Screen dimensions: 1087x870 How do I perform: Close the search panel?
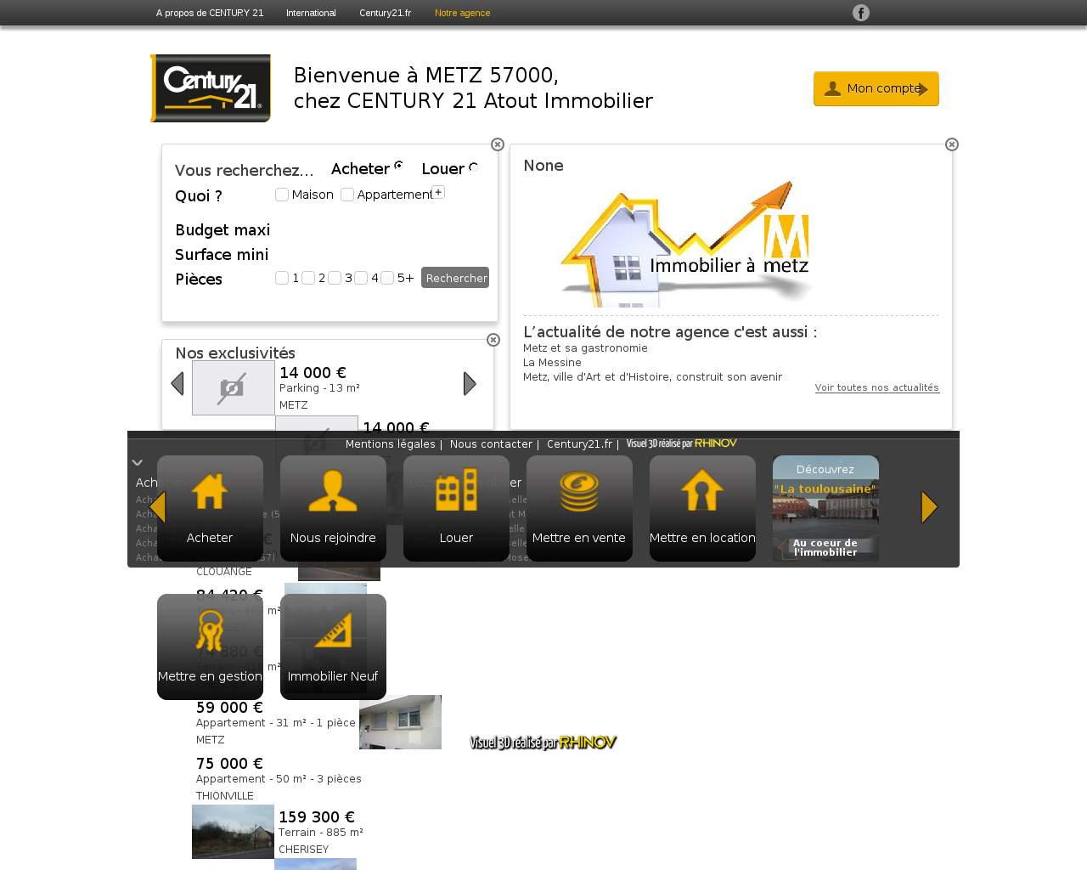coord(498,144)
